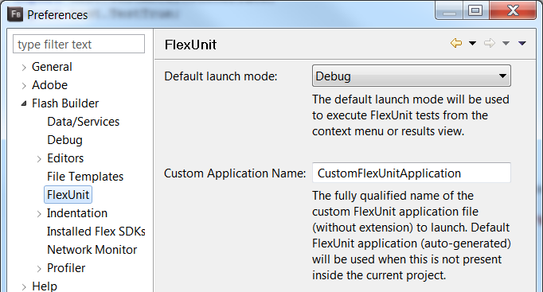Open the Default launch mode combo box
This screenshot has height=292, width=543.
(412, 76)
